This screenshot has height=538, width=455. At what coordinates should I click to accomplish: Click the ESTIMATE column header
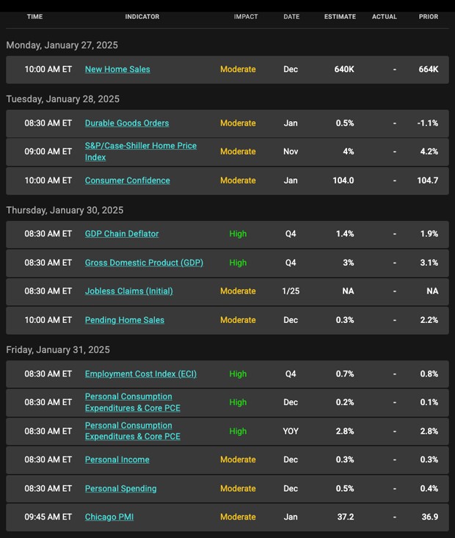340,17
